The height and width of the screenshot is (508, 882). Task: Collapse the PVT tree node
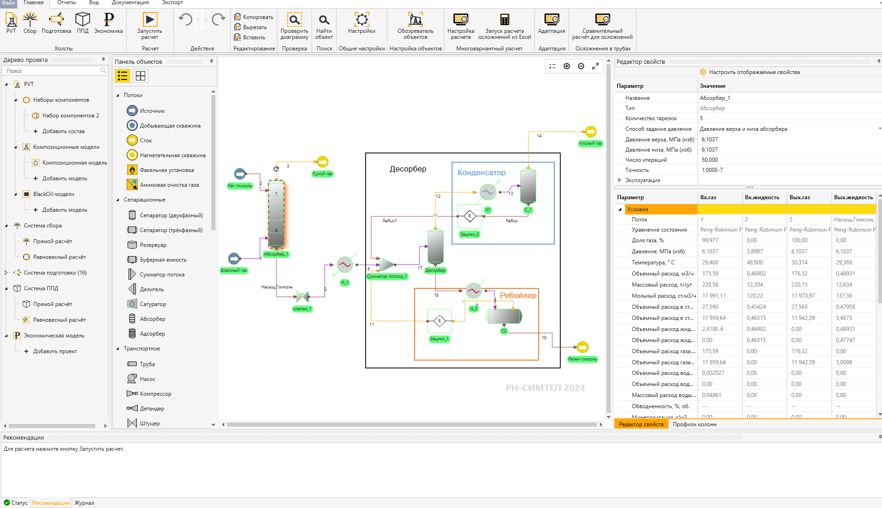click(x=6, y=84)
